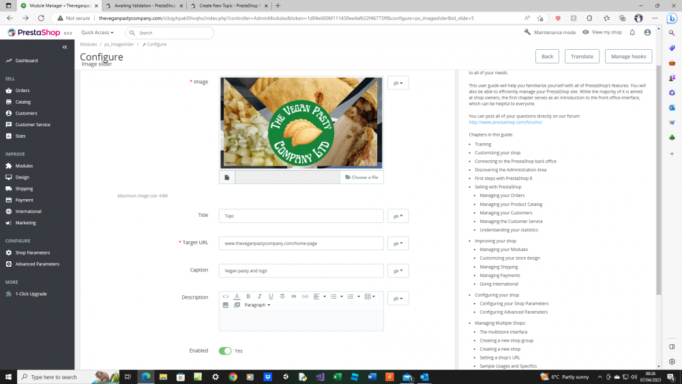Open text color picker in Description editor
This screenshot has height=384, width=682.
(237, 297)
